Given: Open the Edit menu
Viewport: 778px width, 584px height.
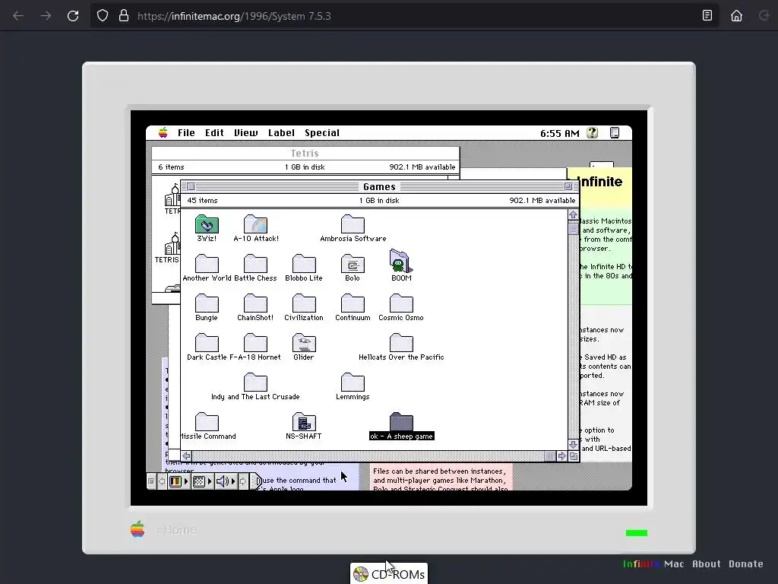Looking at the screenshot, I should point(214,132).
